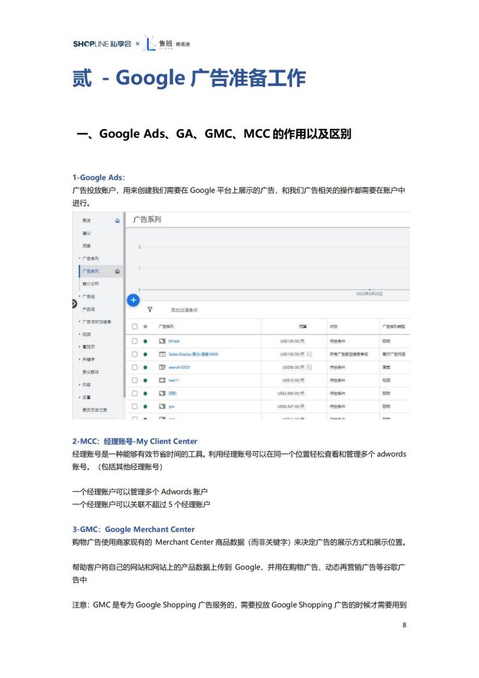This screenshot has height=678, width=479.
Task: Click the grey status dot in the table header
Action: click(145, 326)
